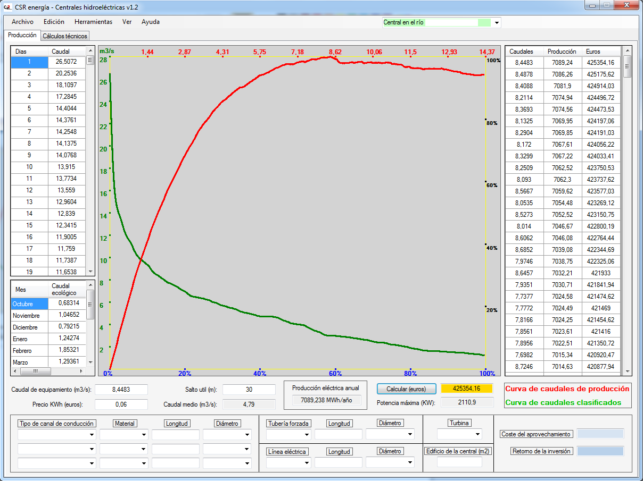Click the up arrow of Dias table scrollbar

coord(90,50)
